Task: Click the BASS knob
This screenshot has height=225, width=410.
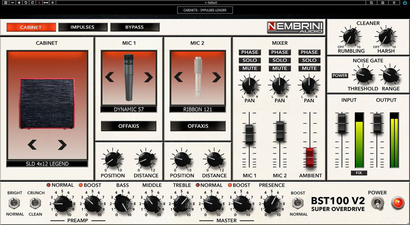Action: [123, 203]
